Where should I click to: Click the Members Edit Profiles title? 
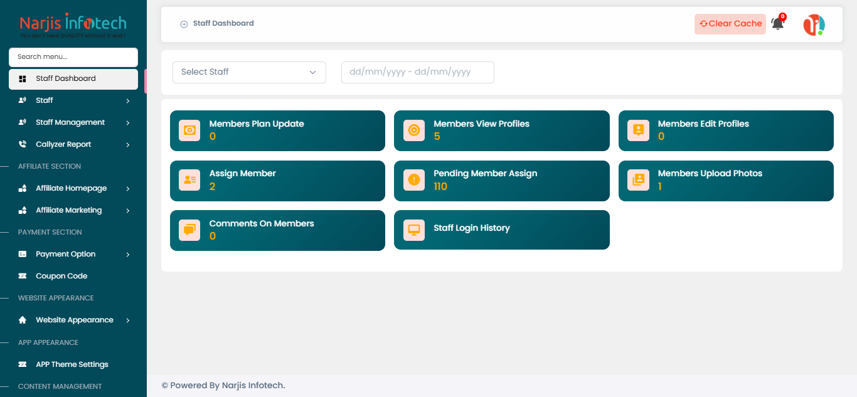pyautogui.click(x=703, y=124)
